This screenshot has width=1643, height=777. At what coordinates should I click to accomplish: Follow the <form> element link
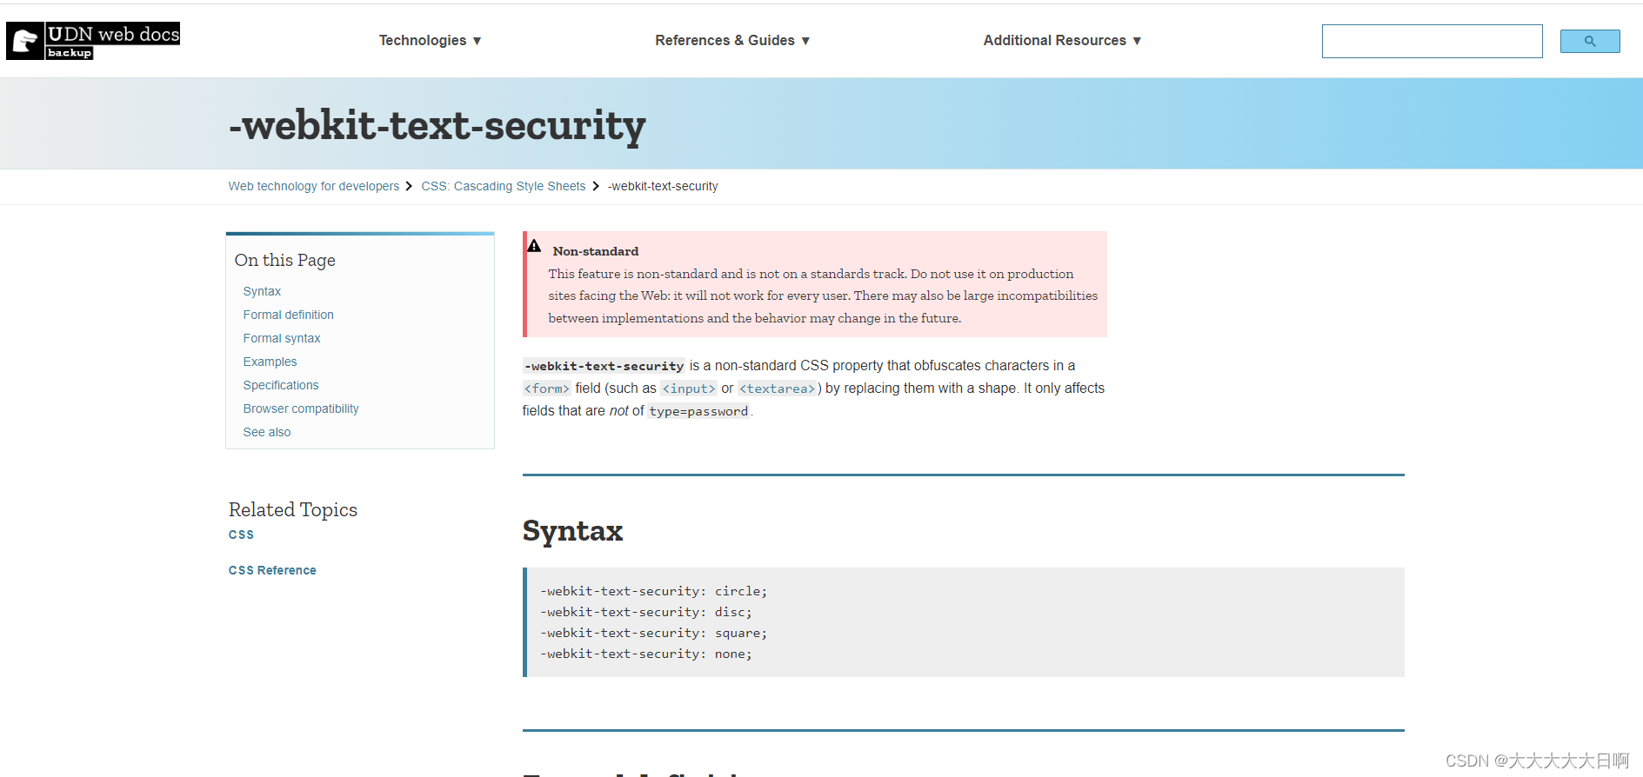tap(547, 388)
